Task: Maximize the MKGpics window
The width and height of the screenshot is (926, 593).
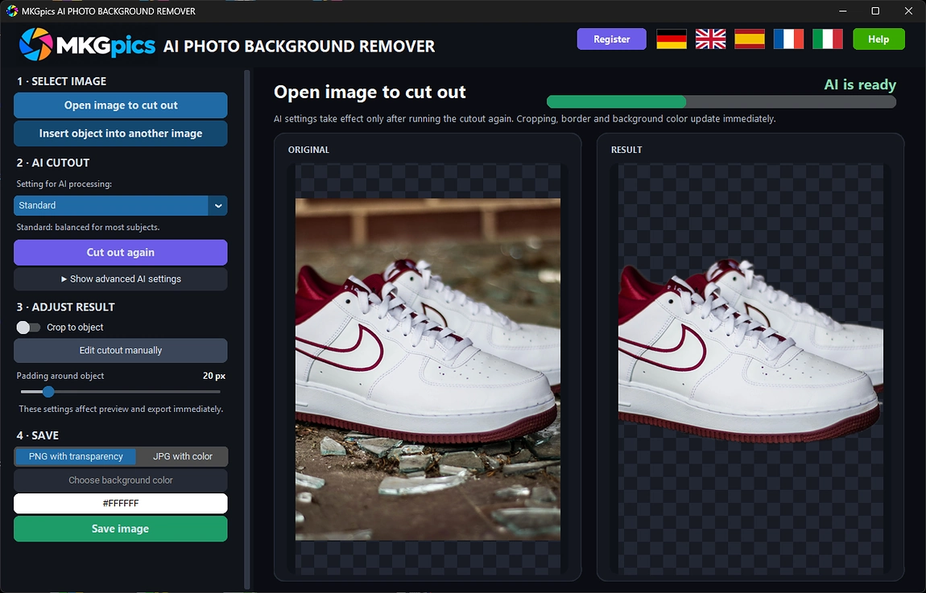Action: 875,10
